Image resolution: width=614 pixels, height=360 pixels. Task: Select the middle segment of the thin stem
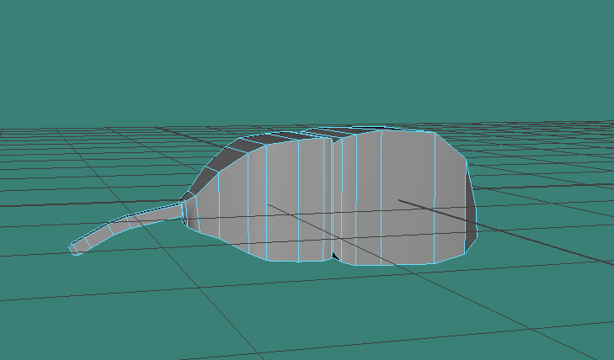click(x=126, y=224)
